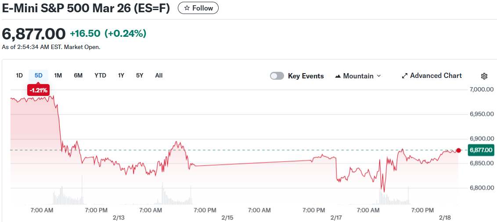This screenshot has width=497, height=222.
Task: Click the -1.21% change badge
Action: [x=38, y=90]
